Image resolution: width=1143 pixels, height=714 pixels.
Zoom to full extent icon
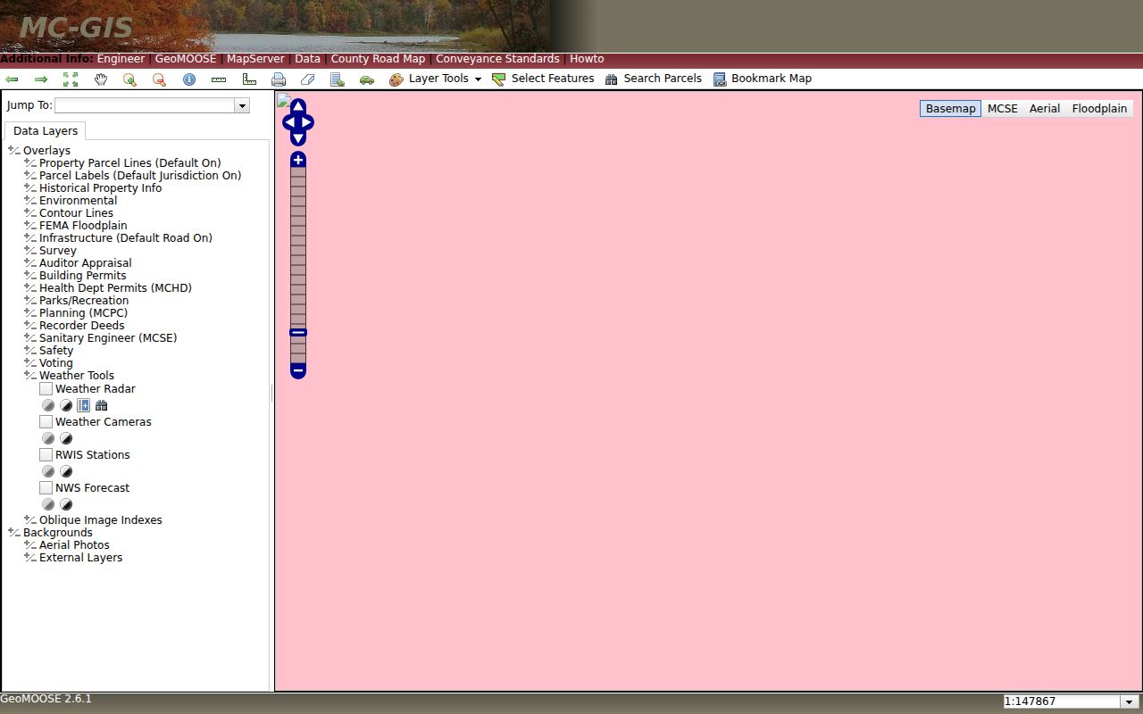click(x=71, y=79)
